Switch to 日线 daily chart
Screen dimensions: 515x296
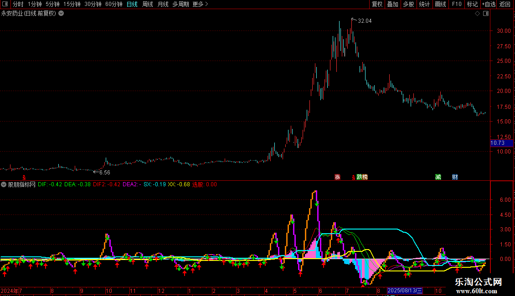[x=132, y=4]
